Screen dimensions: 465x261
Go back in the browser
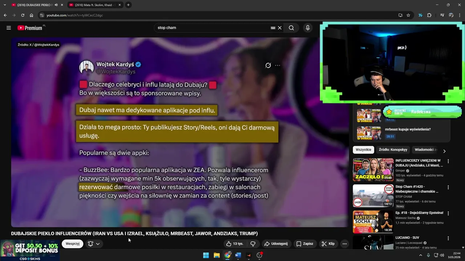click(x=5, y=15)
